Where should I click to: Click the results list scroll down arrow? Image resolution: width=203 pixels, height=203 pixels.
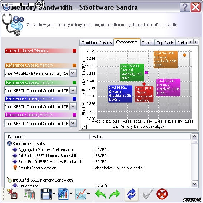click(194, 184)
